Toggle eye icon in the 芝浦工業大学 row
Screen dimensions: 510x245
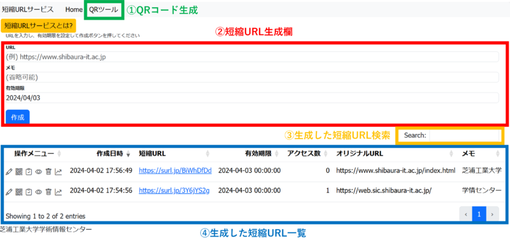pyautogui.click(x=38, y=172)
